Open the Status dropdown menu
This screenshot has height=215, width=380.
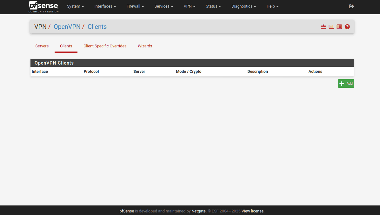[x=213, y=6]
